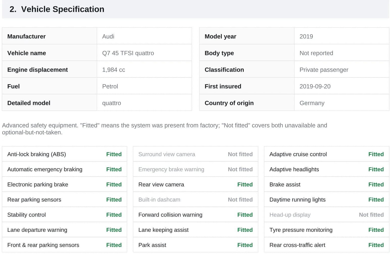Select the "Manufacturer" label cell
The image size is (390, 256).
tap(49, 36)
